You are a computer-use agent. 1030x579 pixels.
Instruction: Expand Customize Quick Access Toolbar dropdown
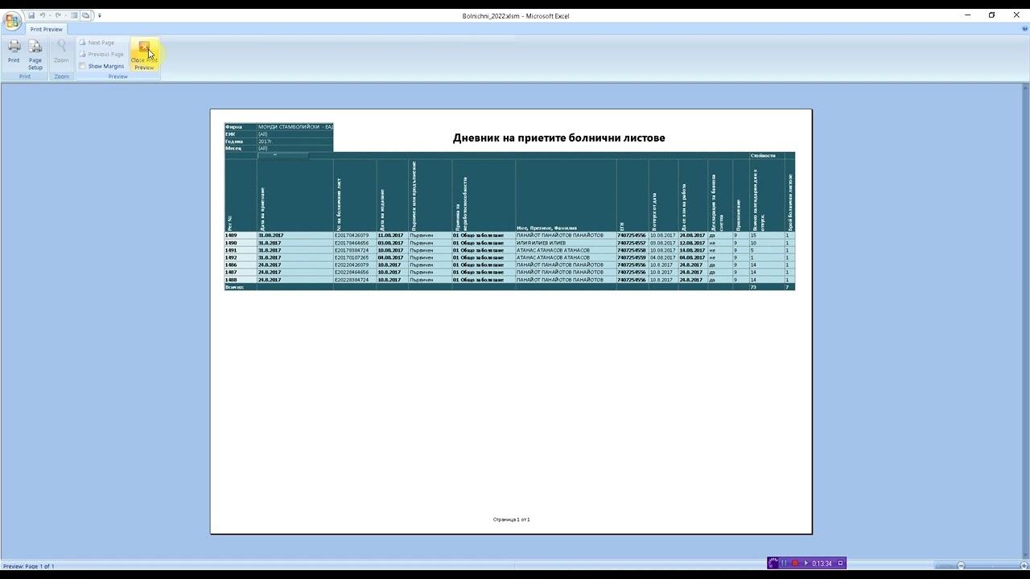(x=100, y=15)
